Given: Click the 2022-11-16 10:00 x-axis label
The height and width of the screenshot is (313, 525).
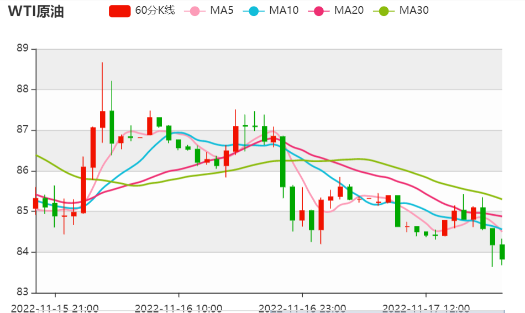Looking at the screenshot, I should [179, 308].
